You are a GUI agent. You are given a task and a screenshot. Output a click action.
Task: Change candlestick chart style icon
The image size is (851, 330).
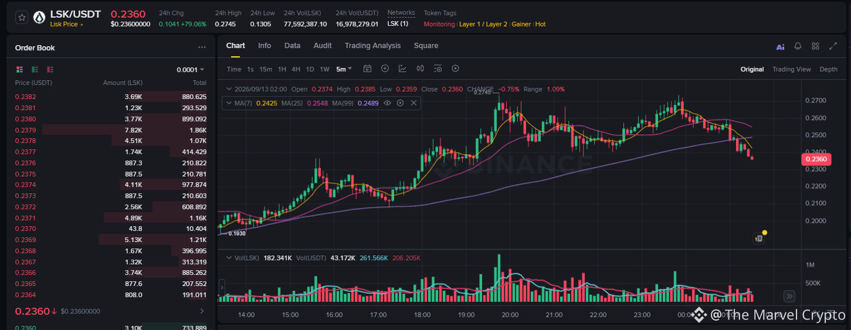[420, 69]
